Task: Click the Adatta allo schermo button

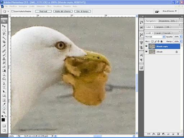Action: tap(63, 11)
